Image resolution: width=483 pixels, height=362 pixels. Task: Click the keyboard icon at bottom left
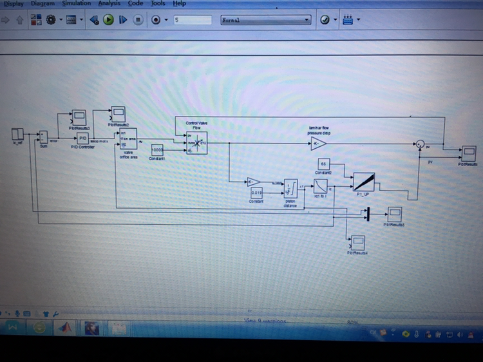pos(27,314)
